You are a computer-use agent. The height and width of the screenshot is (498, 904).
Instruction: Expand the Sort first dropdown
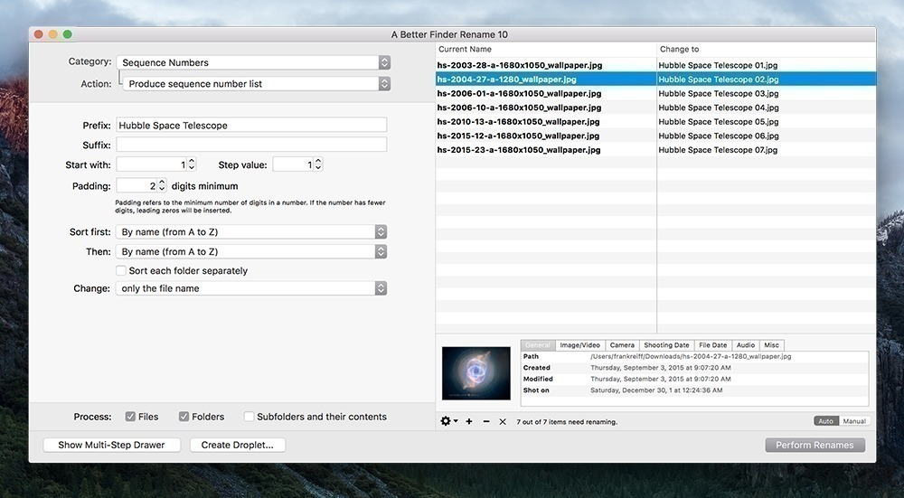coord(252,231)
